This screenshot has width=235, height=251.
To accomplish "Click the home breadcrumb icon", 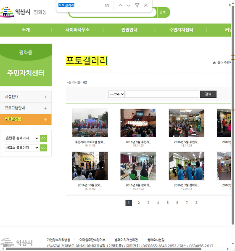I will 214,63.
